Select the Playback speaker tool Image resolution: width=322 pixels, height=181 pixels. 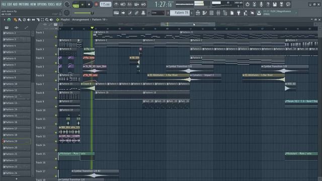(51, 20)
